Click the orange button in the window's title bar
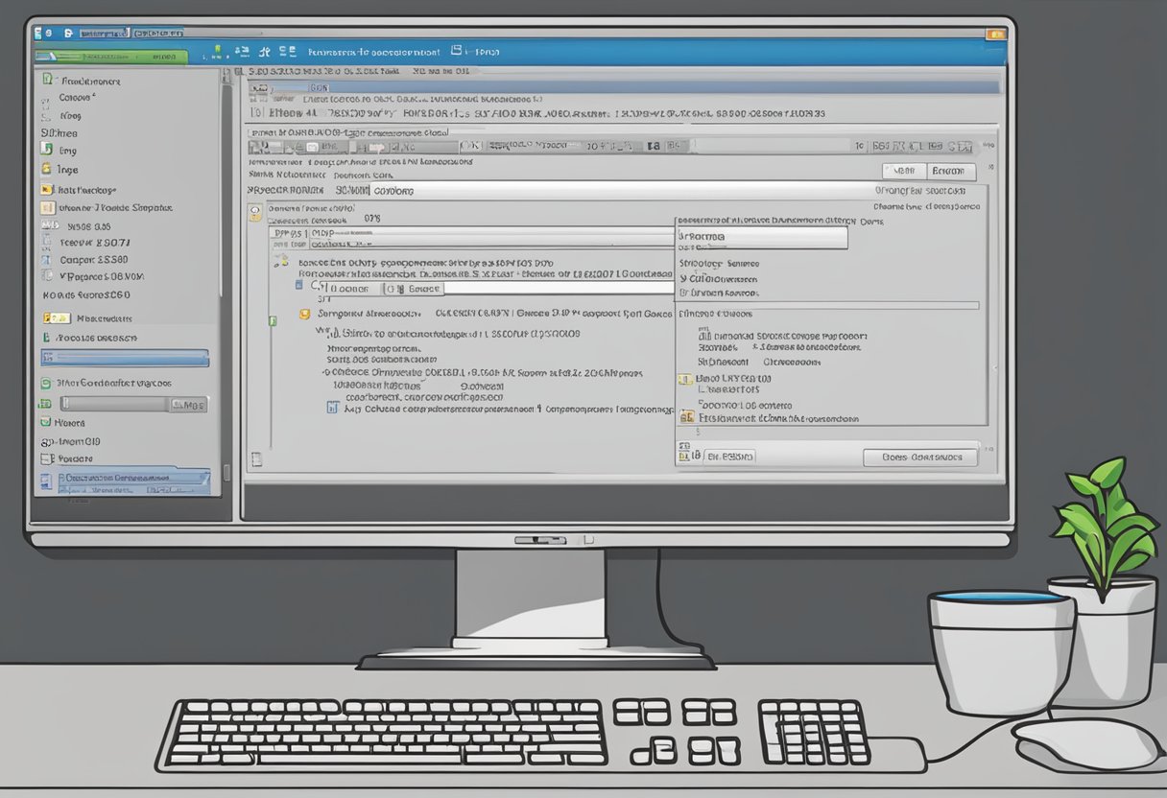 [x=996, y=34]
